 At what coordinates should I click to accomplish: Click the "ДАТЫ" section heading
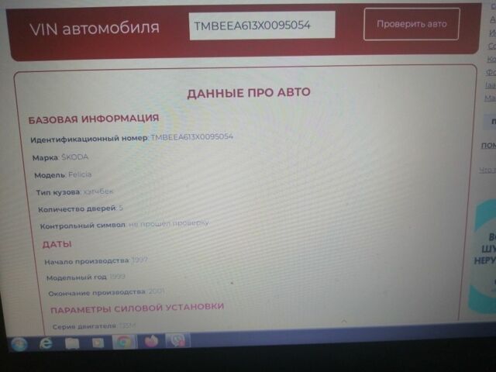[57, 244]
